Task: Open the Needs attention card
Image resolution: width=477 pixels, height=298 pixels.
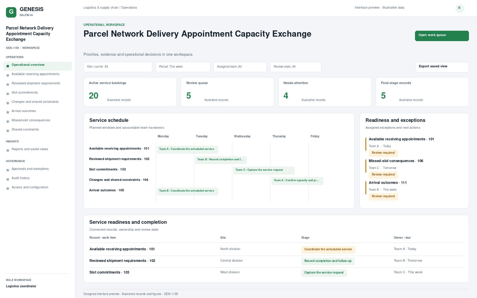Action: pos(325,92)
